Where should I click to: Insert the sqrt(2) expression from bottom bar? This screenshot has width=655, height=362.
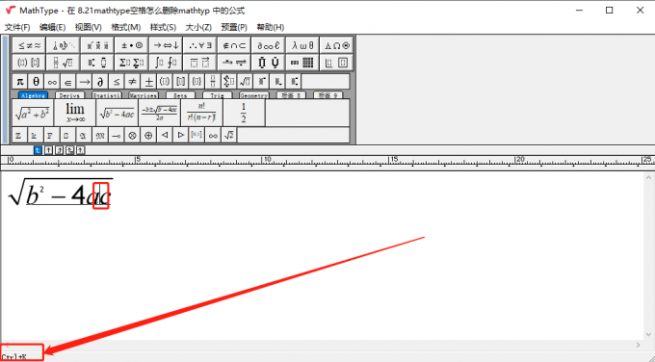[229, 136]
